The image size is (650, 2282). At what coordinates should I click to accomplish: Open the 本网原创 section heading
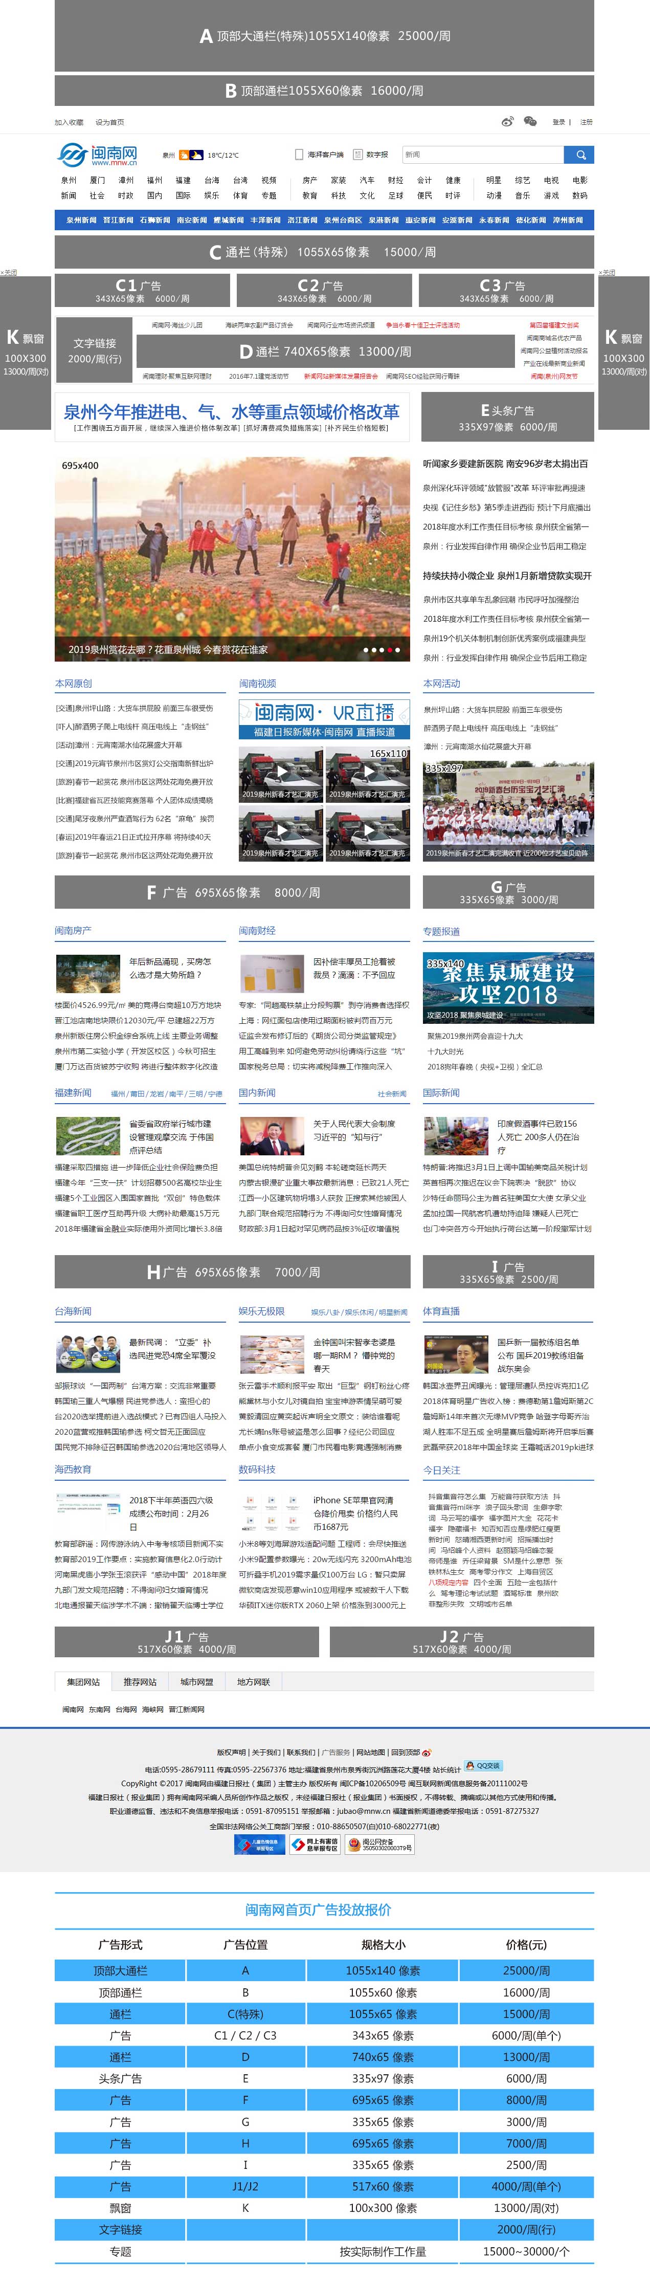pyautogui.click(x=74, y=683)
